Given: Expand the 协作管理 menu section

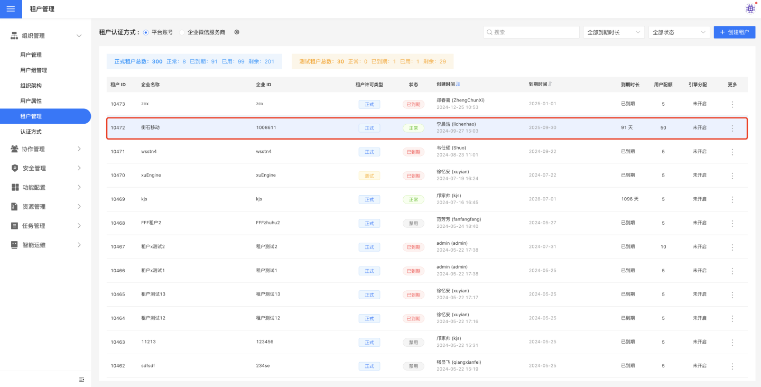Looking at the screenshot, I should [x=79, y=149].
